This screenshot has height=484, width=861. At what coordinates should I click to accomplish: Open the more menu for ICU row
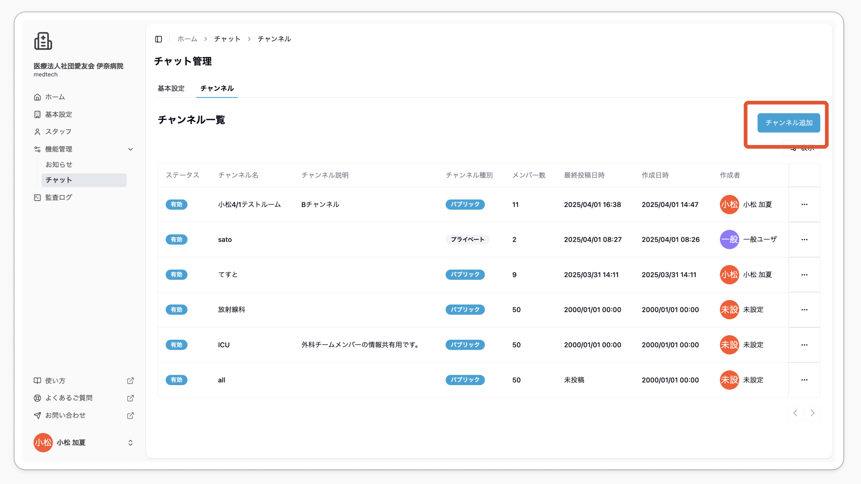tap(804, 345)
